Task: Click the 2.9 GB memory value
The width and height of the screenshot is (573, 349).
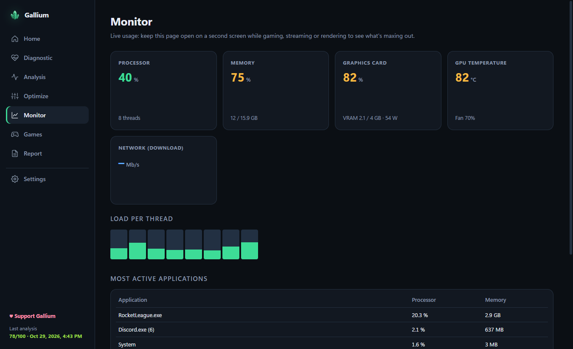Action: pyautogui.click(x=493, y=315)
